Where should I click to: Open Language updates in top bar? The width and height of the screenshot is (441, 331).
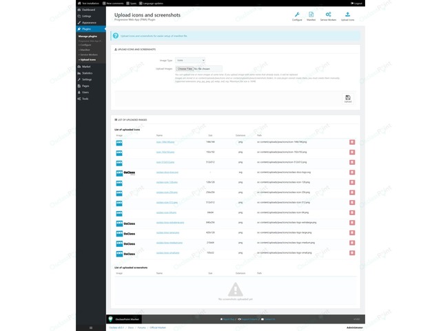(151, 3)
